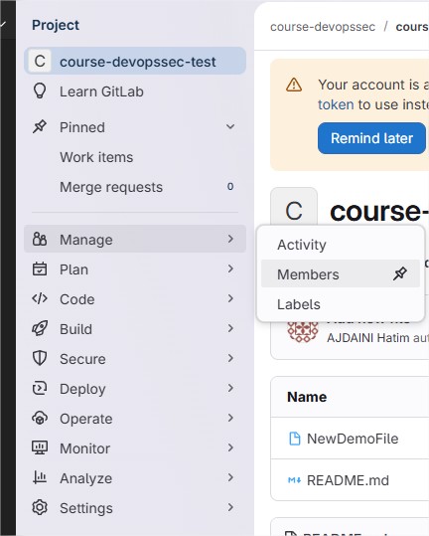Expand the Plan section chevron

tap(230, 268)
